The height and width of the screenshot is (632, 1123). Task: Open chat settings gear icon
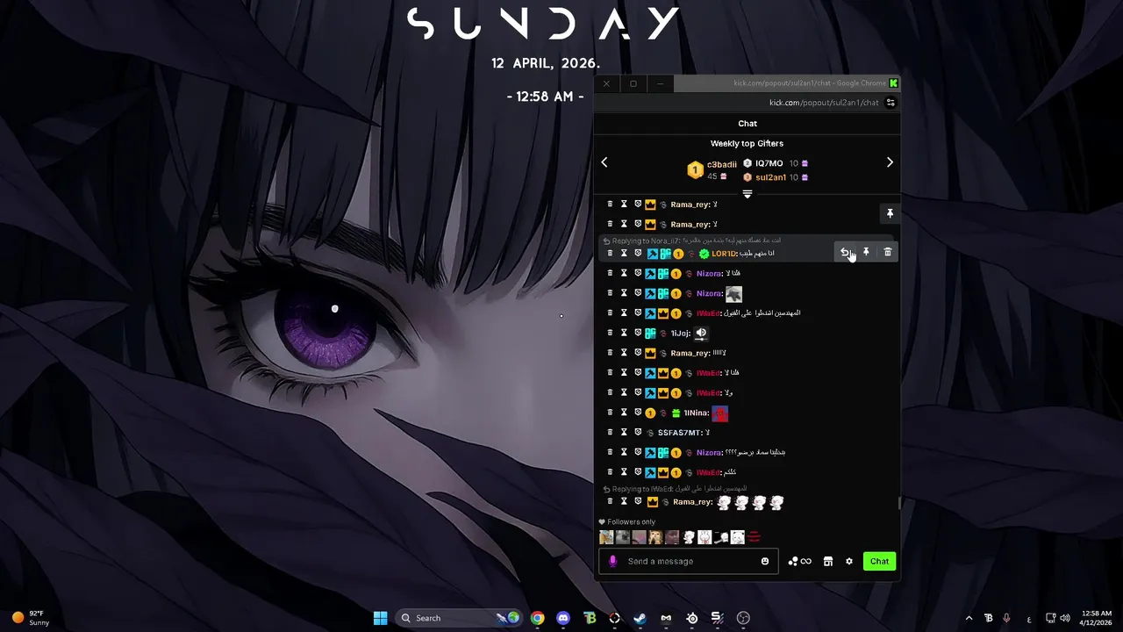click(848, 561)
